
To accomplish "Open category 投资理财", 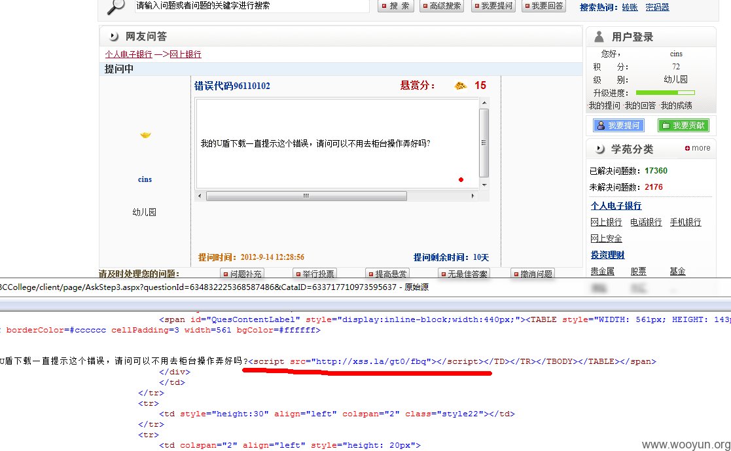I will (607, 255).
